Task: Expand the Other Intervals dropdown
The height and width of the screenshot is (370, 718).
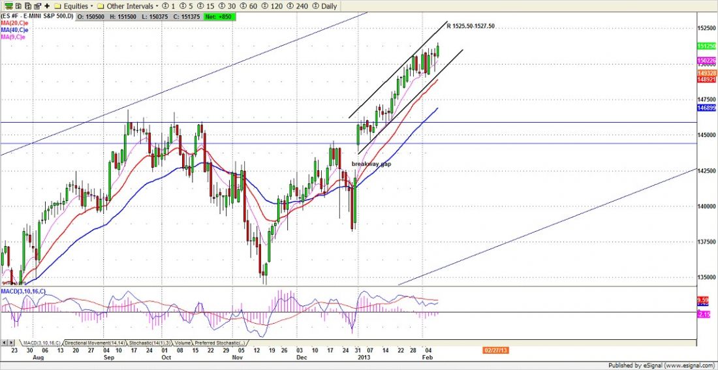Action: coord(135,6)
